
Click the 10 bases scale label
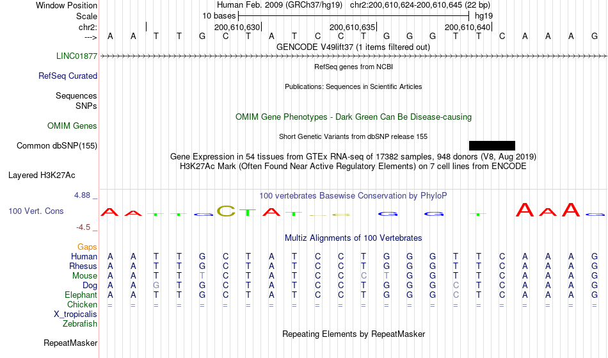point(219,16)
